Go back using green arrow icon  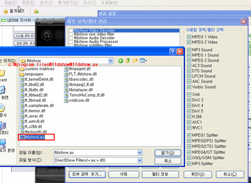pos(121,61)
